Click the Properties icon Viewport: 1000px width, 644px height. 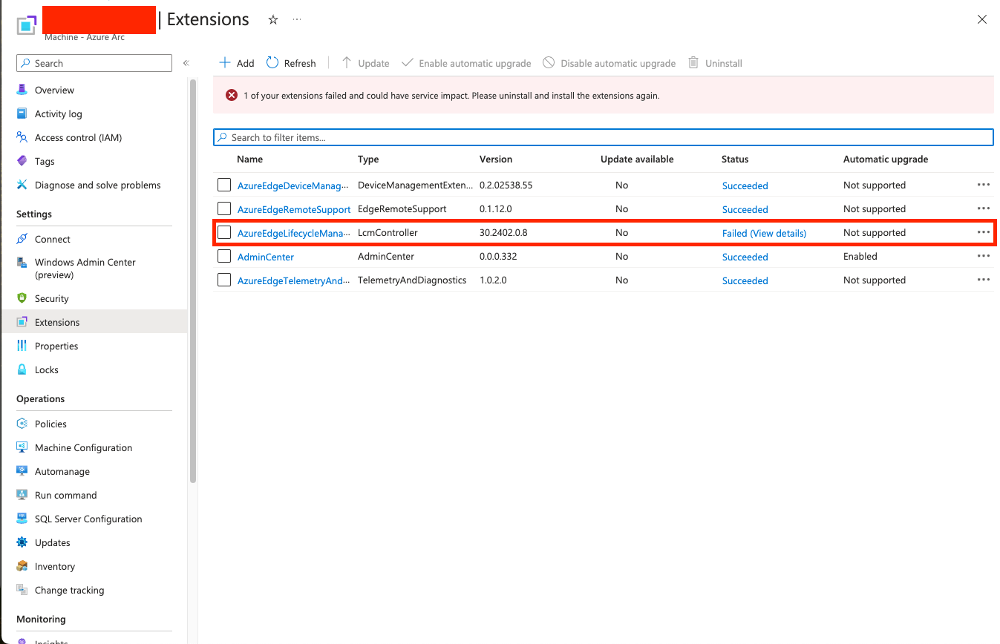[22, 346]
